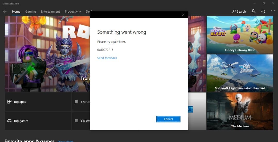278x142 pixels.
Task: Click the Top apps grid icon
Action: (9, 102)
